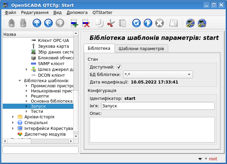Viewport: 227px width, 164px height.
Task: Open the БД бібліотеки combo box
Action: [x=158, y=75]
